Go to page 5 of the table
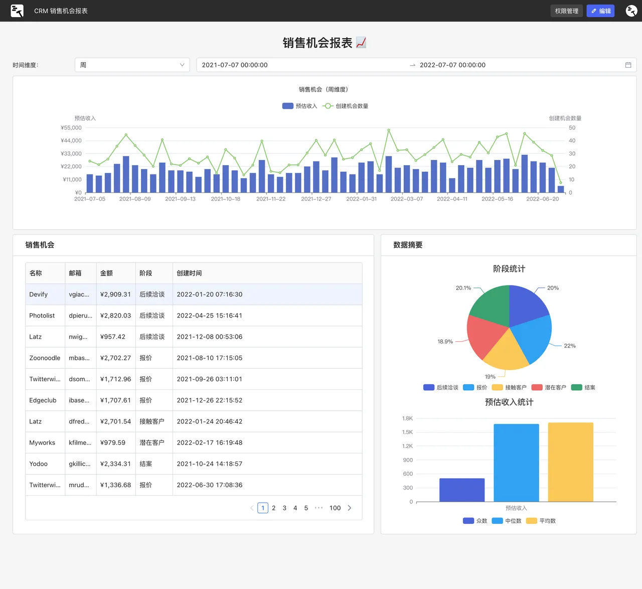Image resolution: width=642 pixels, height=589 pixels. pyautogui.click(x=306, y=508)
